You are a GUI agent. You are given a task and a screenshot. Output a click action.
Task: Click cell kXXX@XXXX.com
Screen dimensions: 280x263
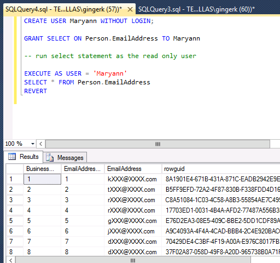[x=133, y=179]
